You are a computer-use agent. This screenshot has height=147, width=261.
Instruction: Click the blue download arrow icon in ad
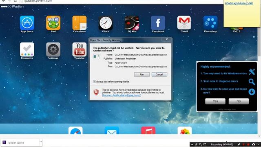point(252,92)
